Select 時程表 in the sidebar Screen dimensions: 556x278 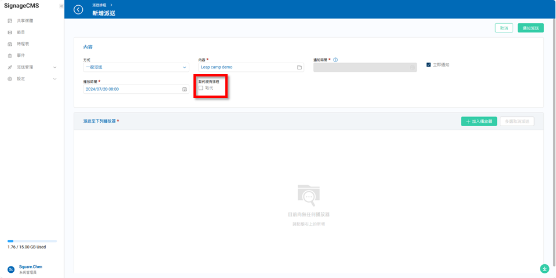23,44
